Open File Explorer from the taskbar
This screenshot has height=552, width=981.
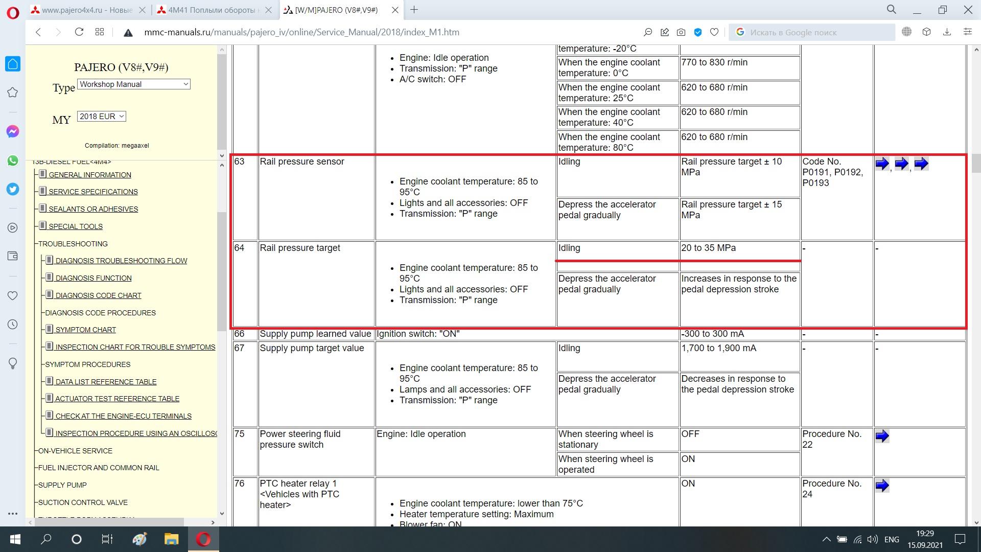171,539
